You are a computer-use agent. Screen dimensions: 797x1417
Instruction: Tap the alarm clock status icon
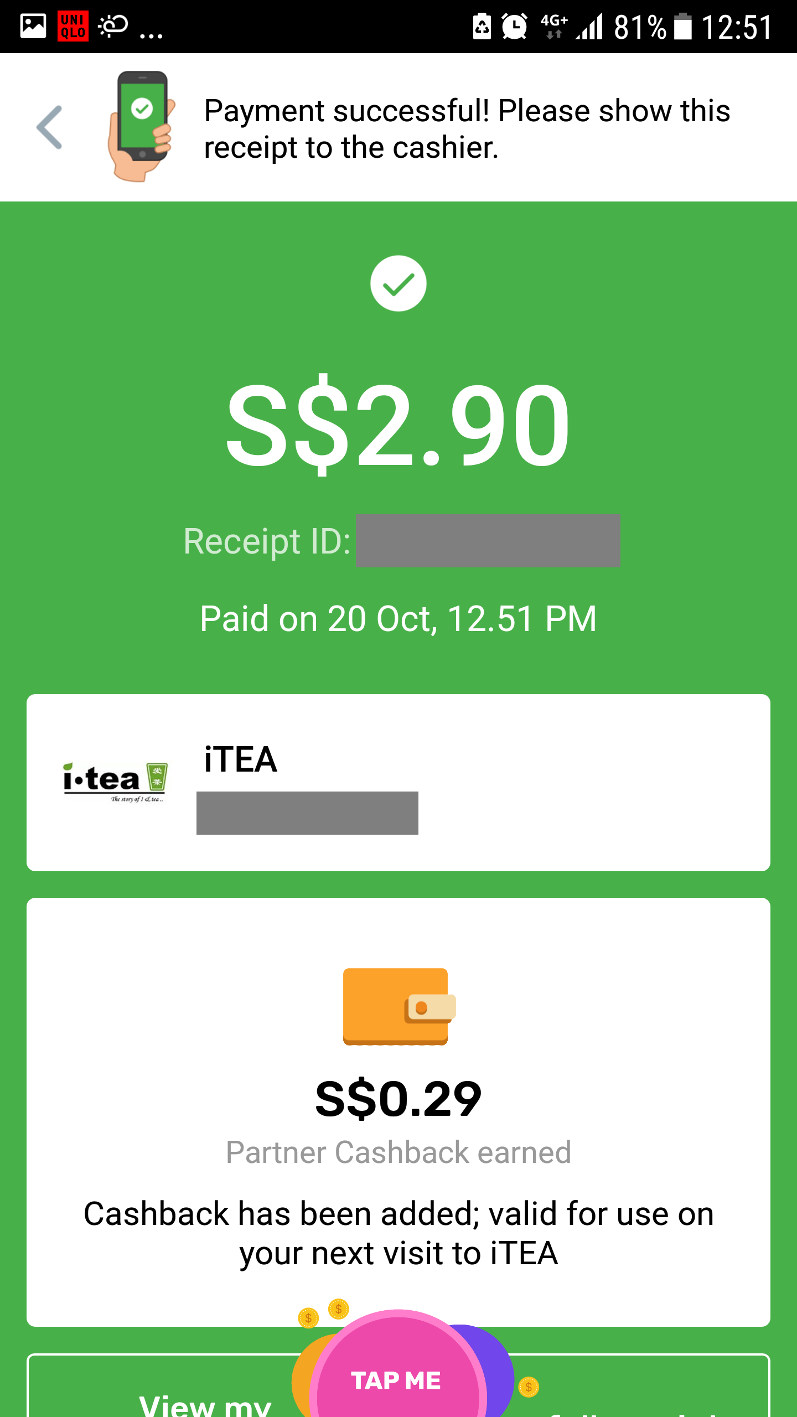click(x=514, y=27)
